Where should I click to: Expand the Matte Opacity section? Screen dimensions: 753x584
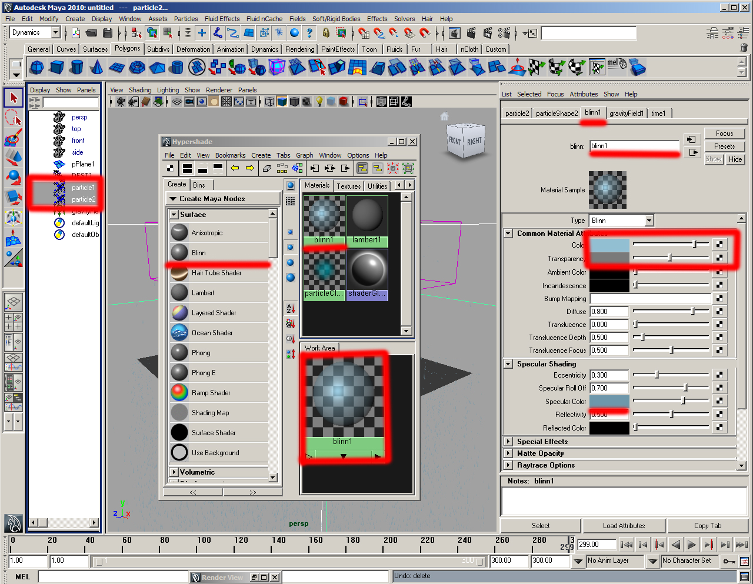pyautogui.click(x=508, y=453)
